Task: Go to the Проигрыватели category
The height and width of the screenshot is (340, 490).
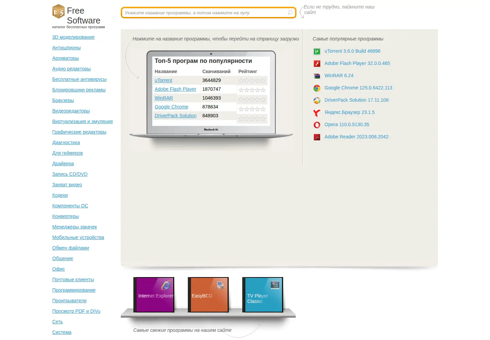Action: pyautogui.click(x=69, y=301)
